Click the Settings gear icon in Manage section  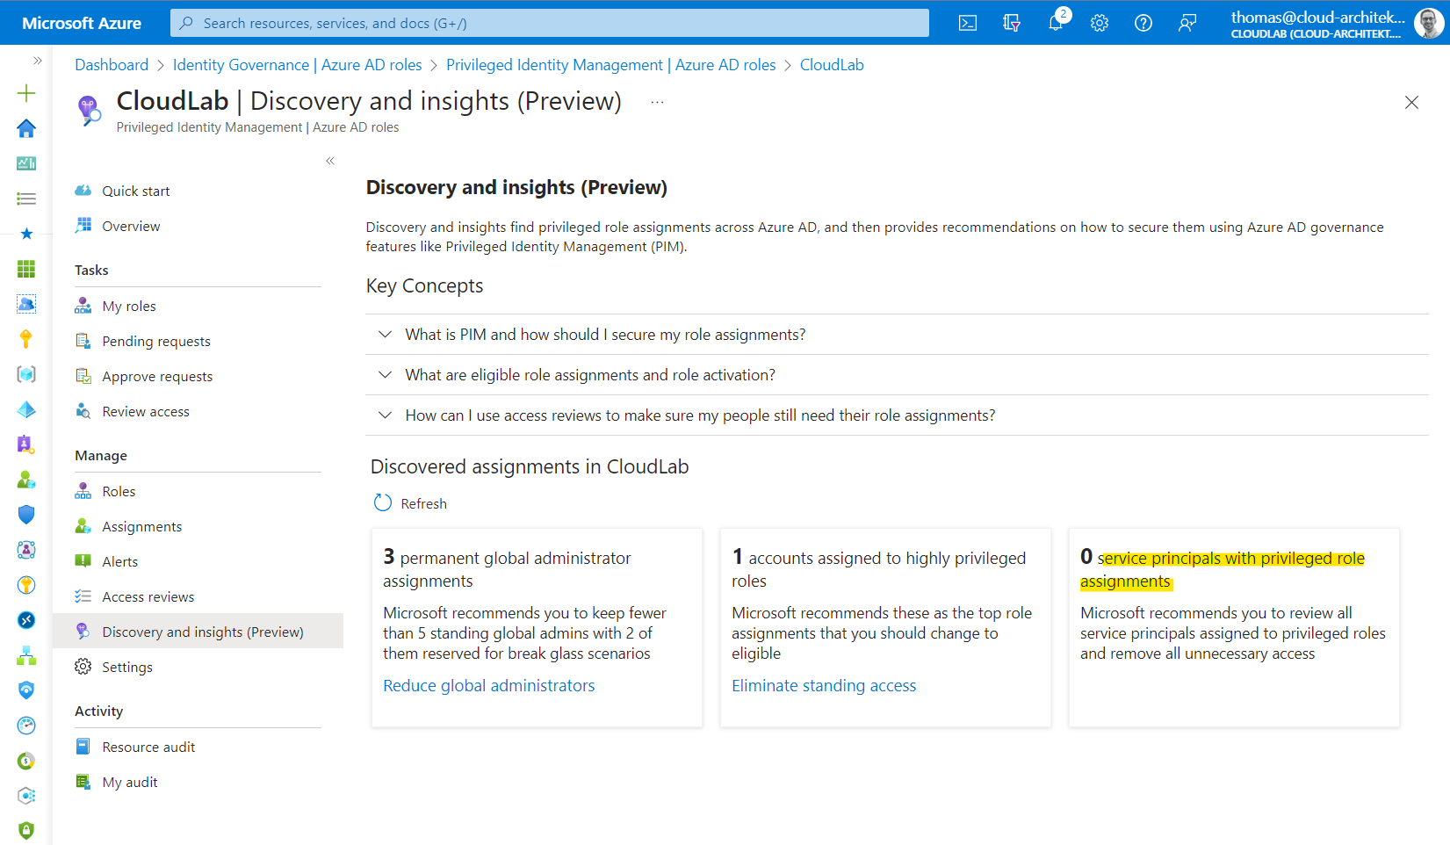click(83, 667)
